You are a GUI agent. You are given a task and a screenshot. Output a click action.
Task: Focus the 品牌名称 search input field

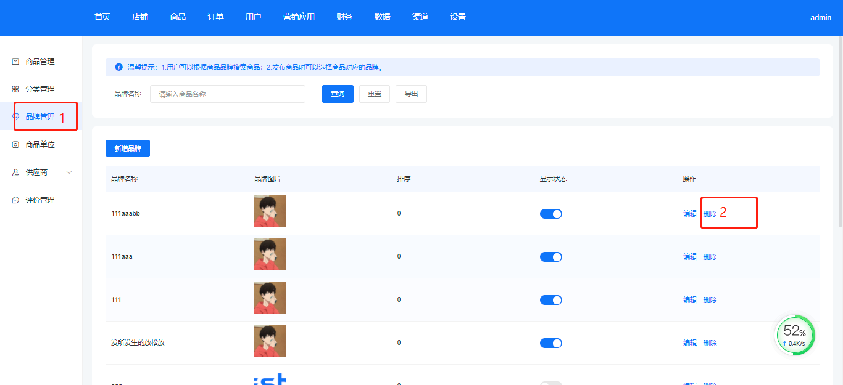[x=227, y=94]
